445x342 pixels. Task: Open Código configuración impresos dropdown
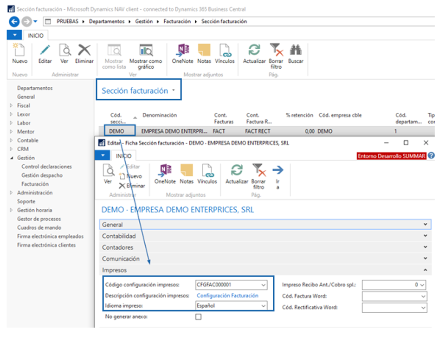[x=264, y=285]
